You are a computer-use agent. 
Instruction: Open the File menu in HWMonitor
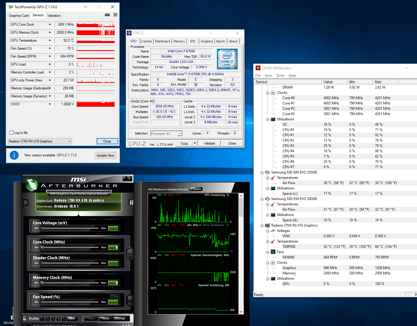[258, 76]
